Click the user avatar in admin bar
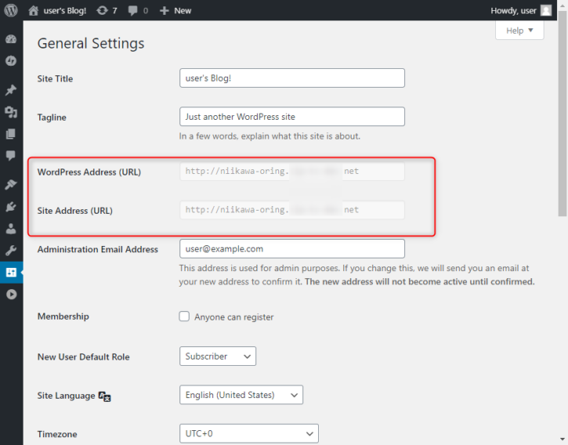568x445 pixels. pyautogui.click(x=546, y=10)
